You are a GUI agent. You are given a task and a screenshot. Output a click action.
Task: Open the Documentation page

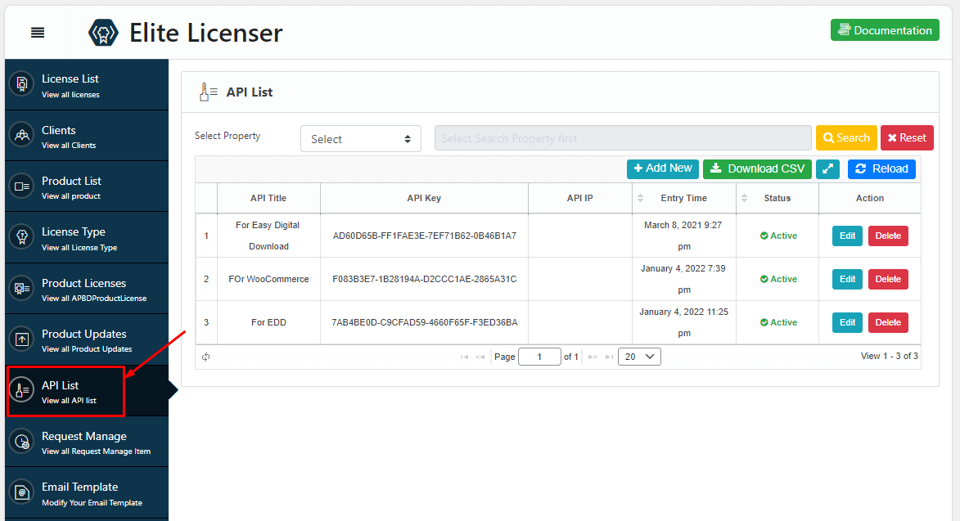(885, 29)
